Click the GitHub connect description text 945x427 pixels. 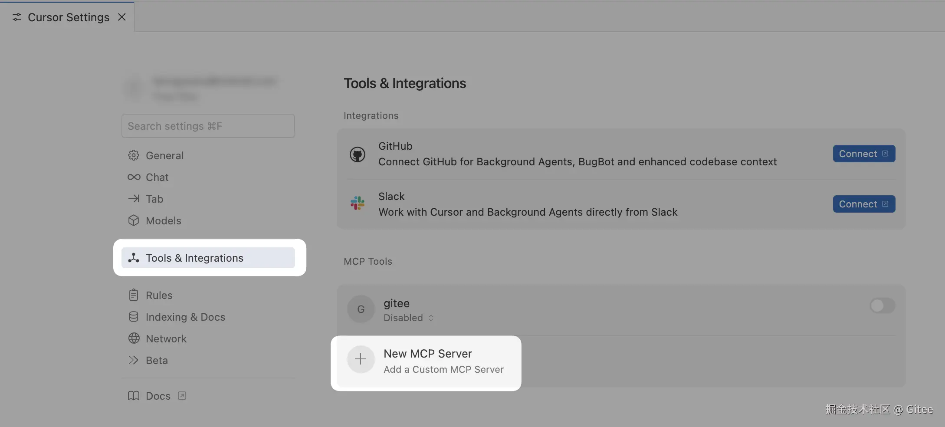577,162
